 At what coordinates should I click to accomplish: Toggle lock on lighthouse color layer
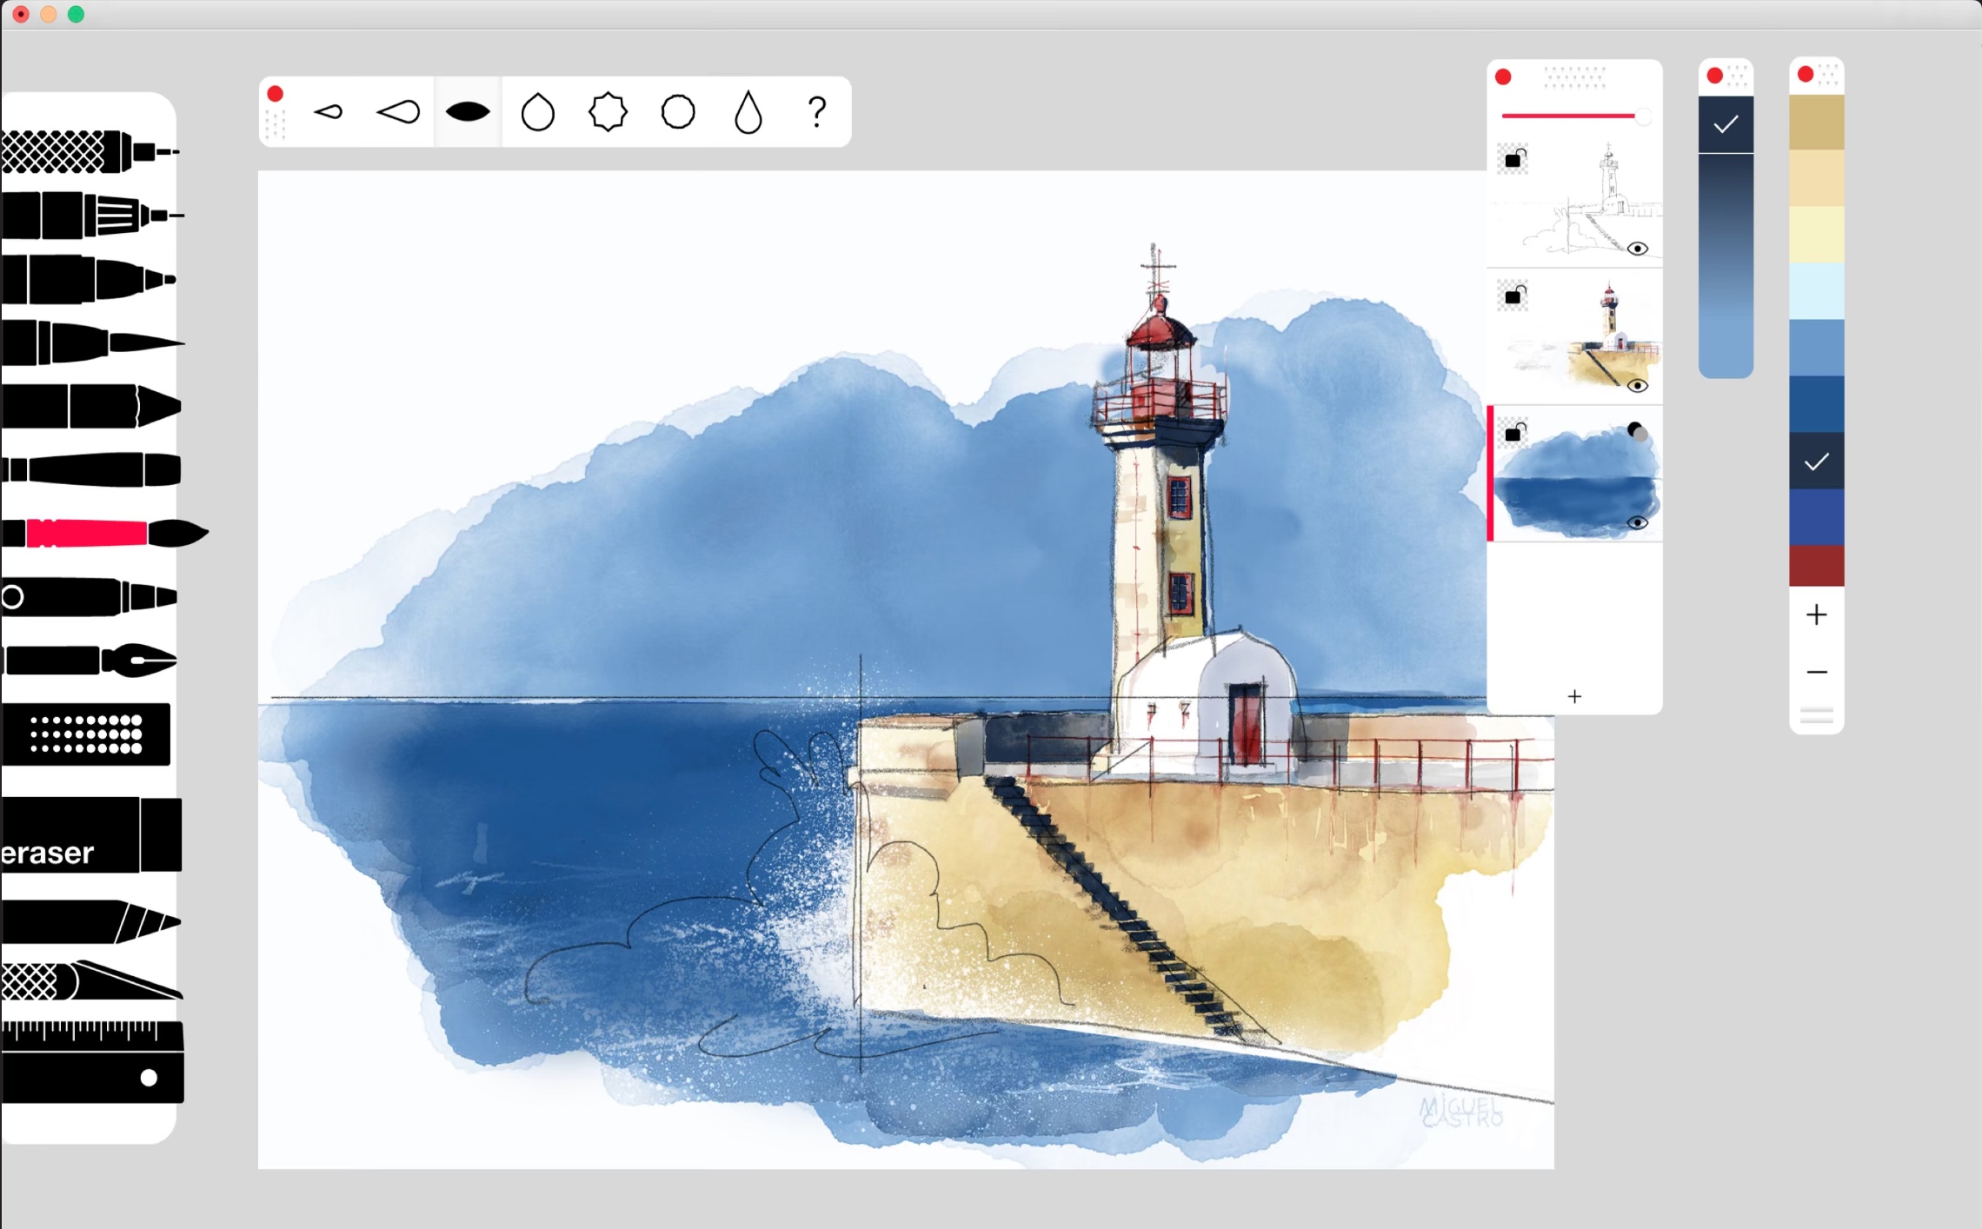tap(1513, 296)
